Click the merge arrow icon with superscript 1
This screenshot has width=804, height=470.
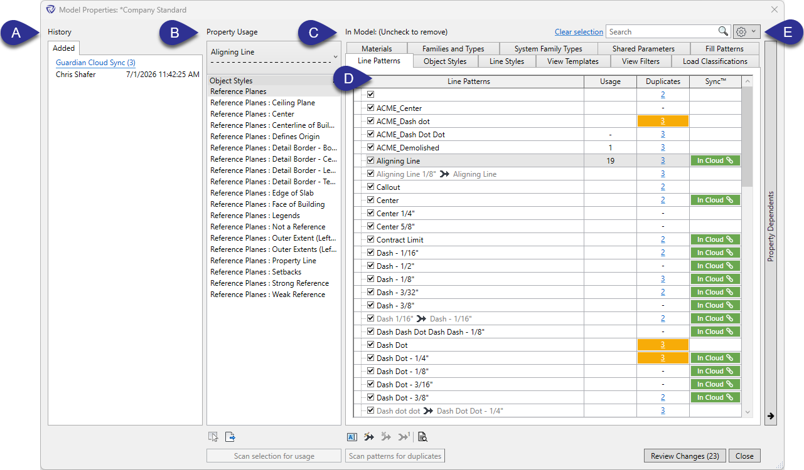[404, 437]
